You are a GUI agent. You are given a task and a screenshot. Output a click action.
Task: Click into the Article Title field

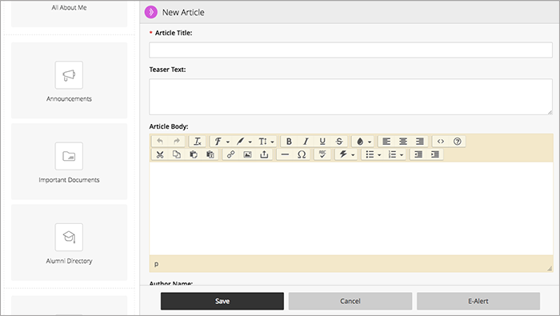[350, 50]
